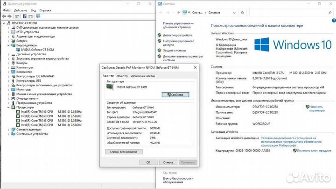Click the Up arrow in System window
This screenshot has width=336, height=189.
point(179,13)
